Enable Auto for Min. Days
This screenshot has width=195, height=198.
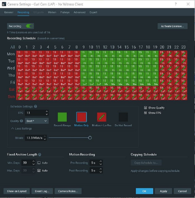pyautogui.click(x=39, y=163)
